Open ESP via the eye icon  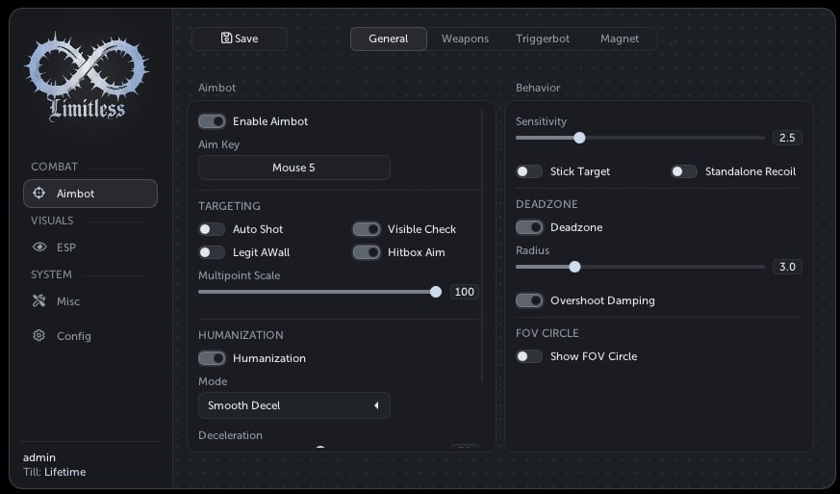pyautogui.click(x=39, y=247)
